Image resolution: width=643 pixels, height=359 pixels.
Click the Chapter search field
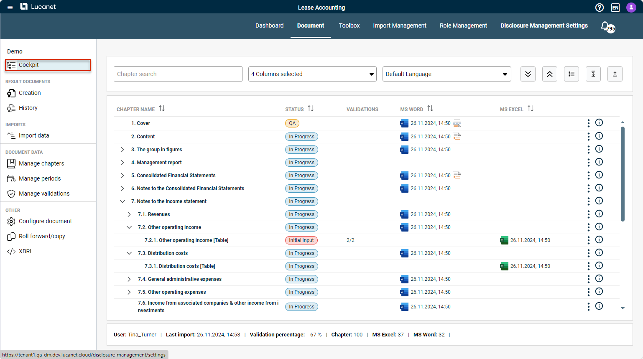coord(178,74)
